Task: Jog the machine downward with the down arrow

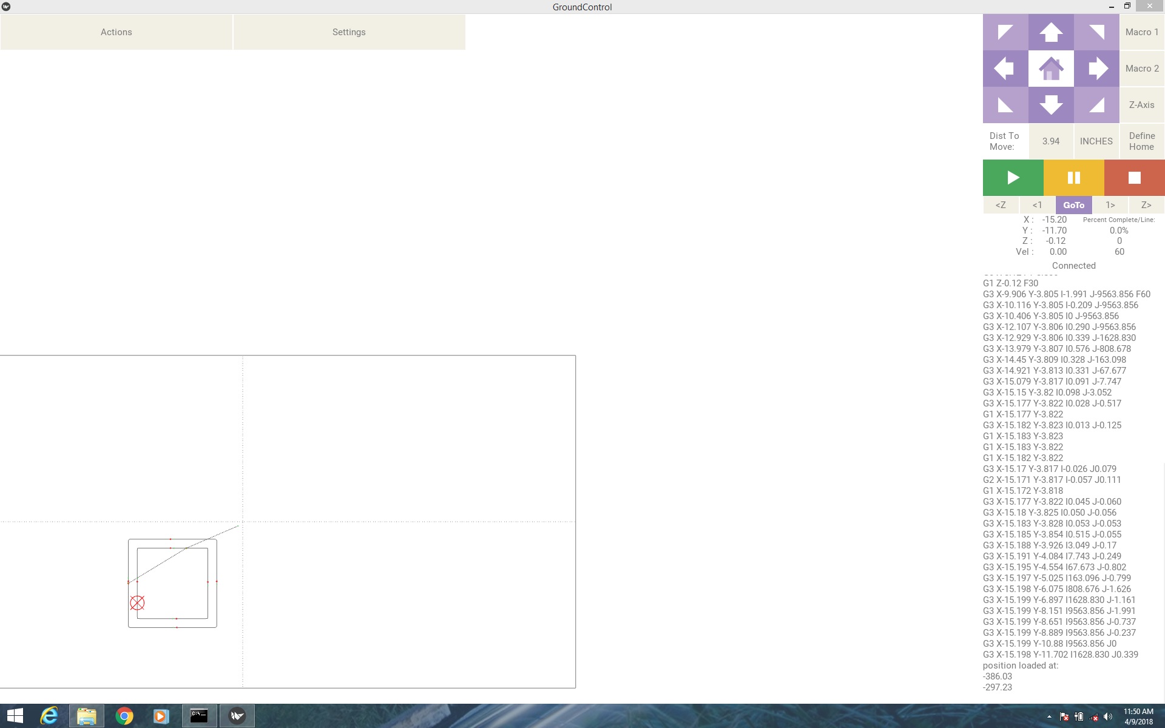Action: pos(1051,104)
